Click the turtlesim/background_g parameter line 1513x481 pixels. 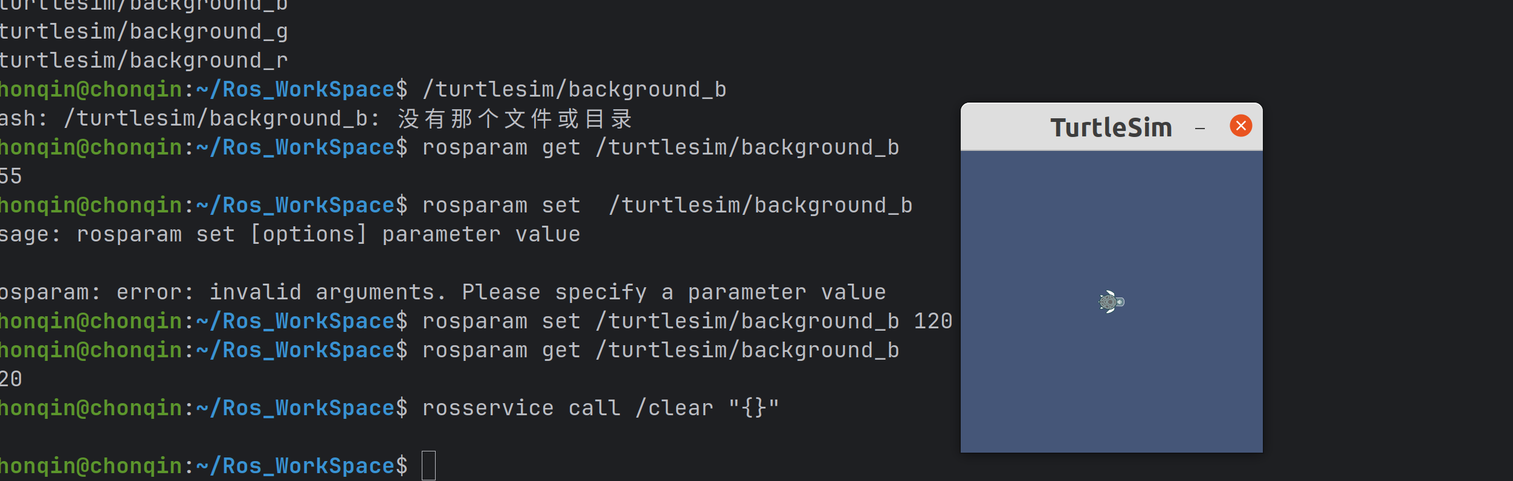[x=144, y=31]
